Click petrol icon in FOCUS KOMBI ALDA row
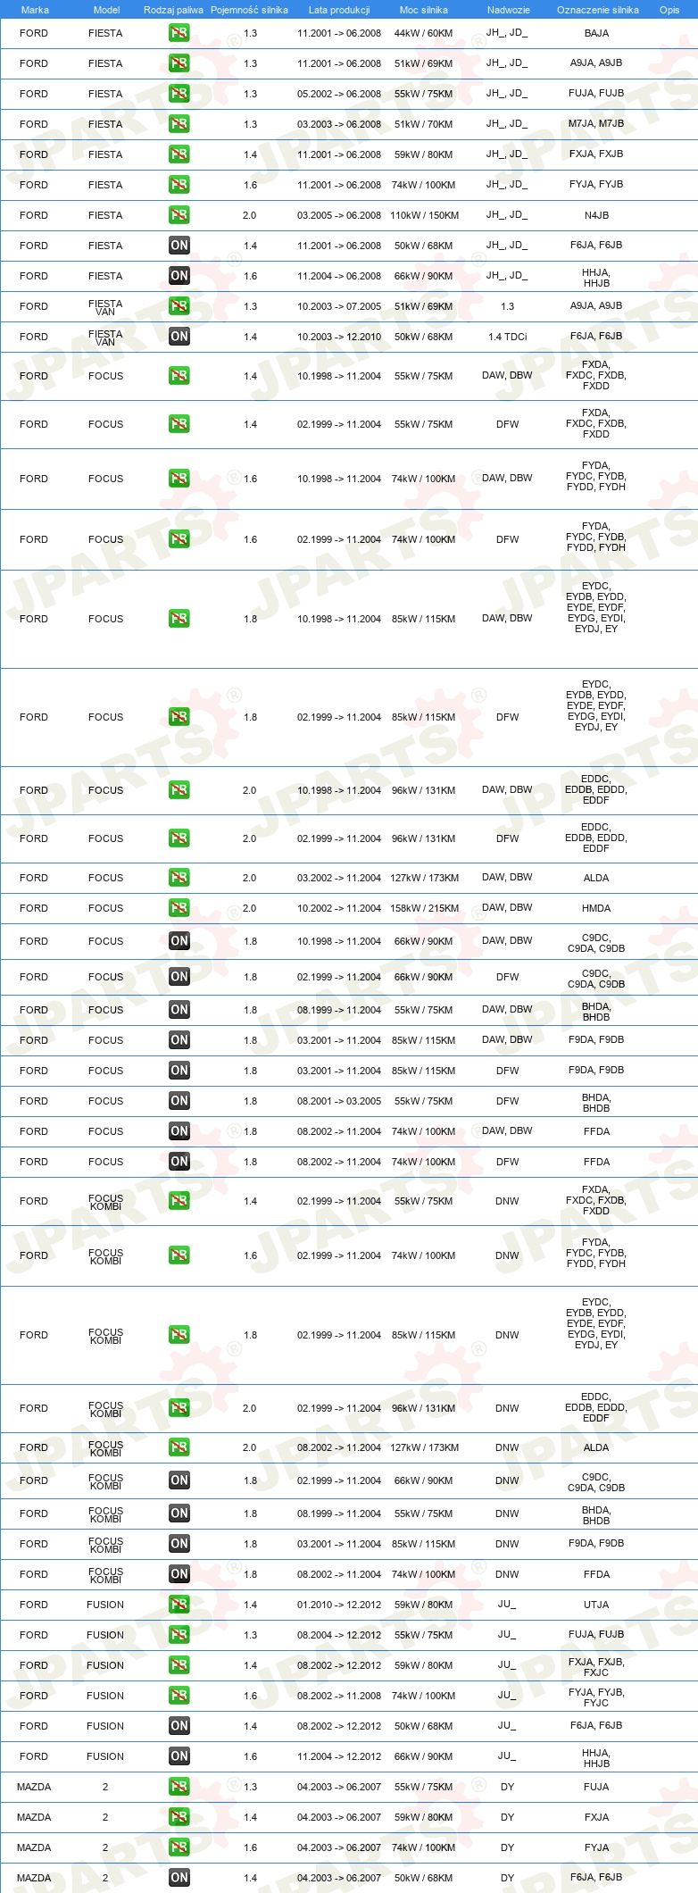Image resolution: width=698 pixels, height=1893 pixels. 179,1447
